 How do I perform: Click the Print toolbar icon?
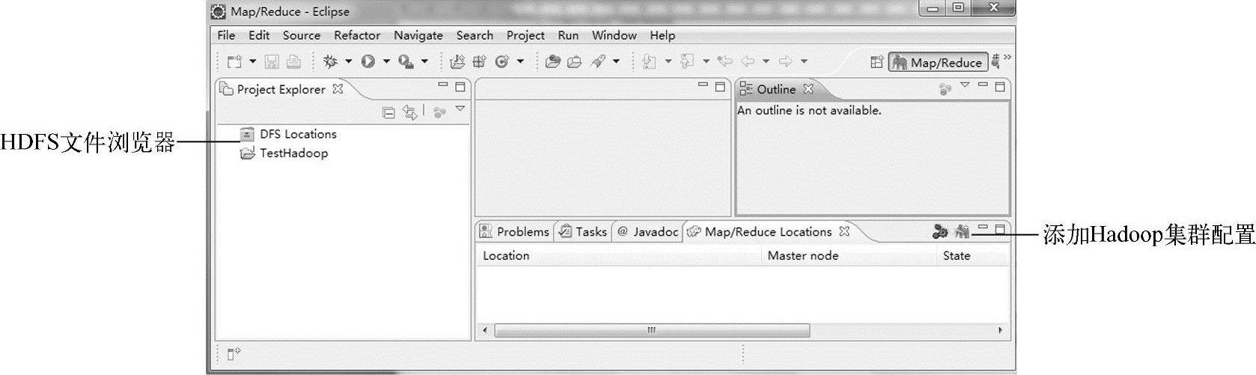click(x=293, y=61)
